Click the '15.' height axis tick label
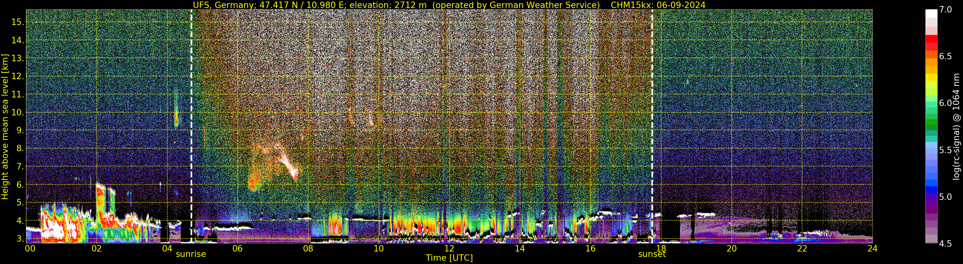 18,22
